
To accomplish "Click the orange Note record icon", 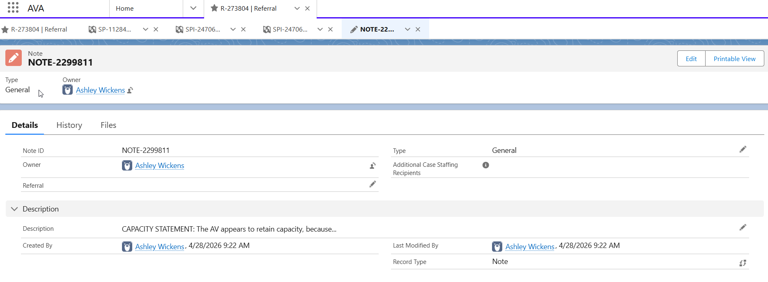I will (14, 58).
